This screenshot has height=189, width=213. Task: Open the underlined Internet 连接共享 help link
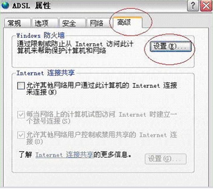tap(65, 155)
